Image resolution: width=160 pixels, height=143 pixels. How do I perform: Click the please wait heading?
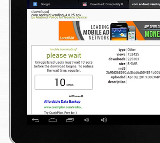pyautogui.click(x=64, y=55)
